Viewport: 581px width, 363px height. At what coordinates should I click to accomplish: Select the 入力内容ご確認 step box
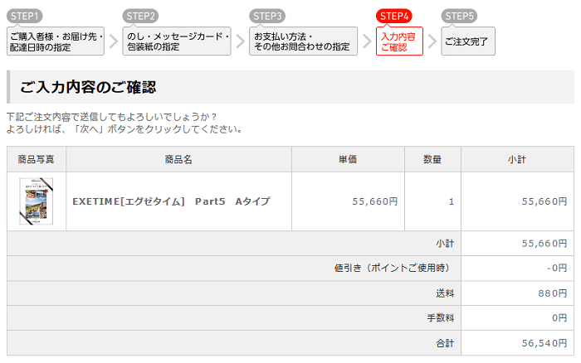coord(399,41)
